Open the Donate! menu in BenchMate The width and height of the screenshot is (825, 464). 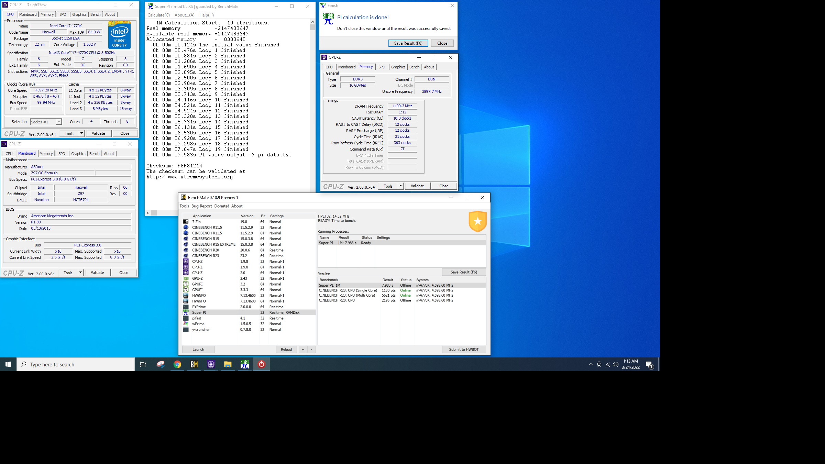[222, 206]
